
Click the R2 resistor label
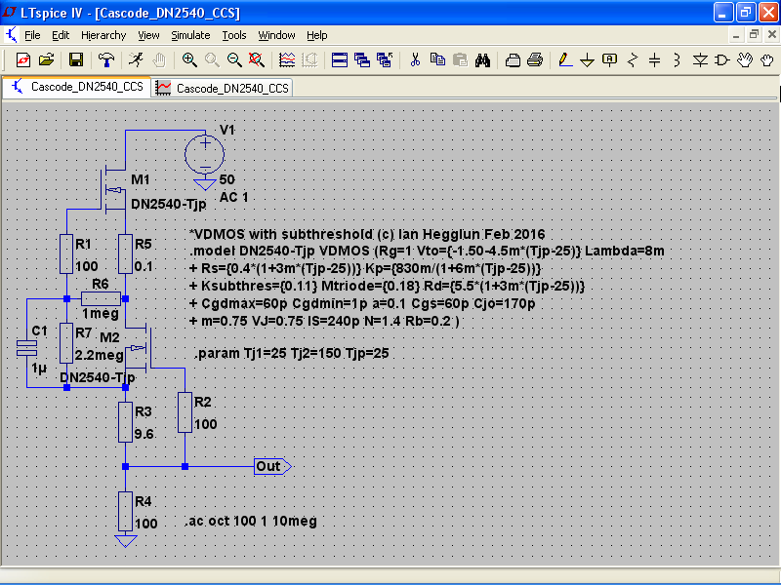(x=203, y=402)
